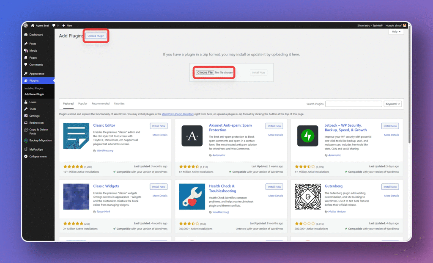
Task: Click the New plus icon in admin bar
Action: [63, 25]
